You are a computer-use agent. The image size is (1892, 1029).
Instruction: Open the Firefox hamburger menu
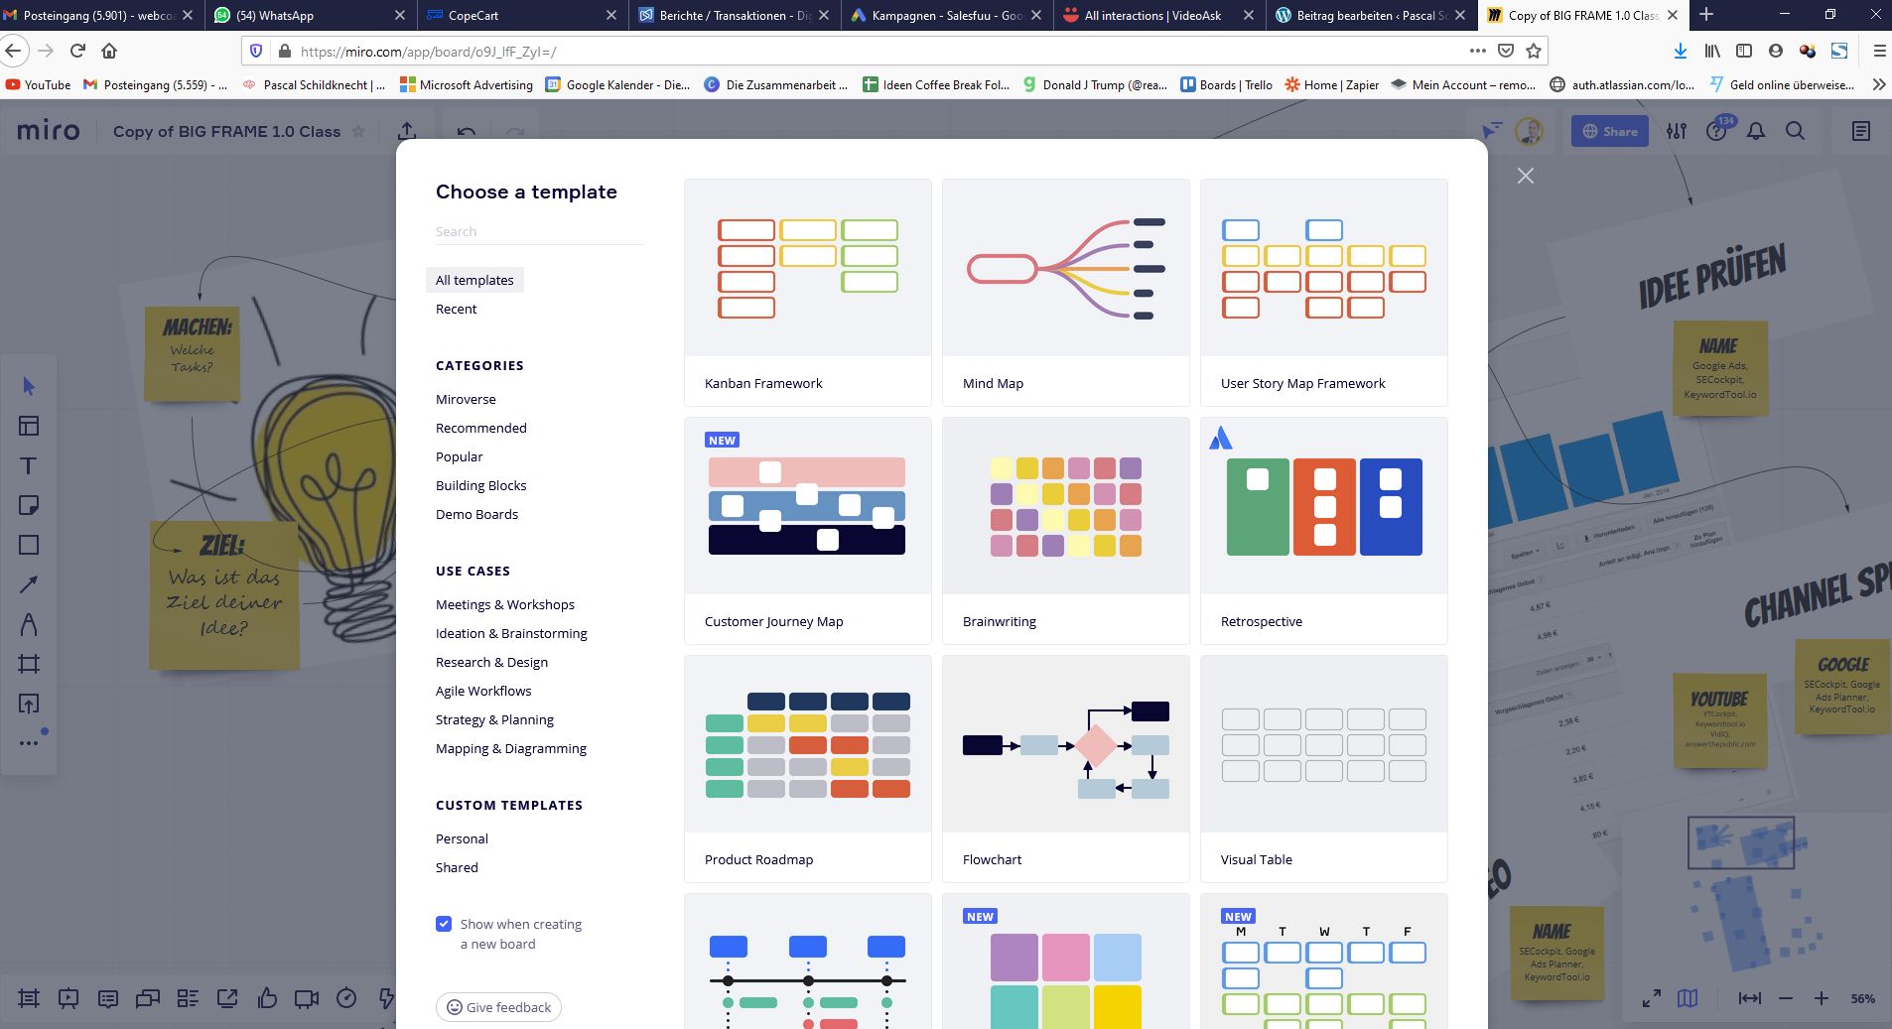tap(1878, 51)
